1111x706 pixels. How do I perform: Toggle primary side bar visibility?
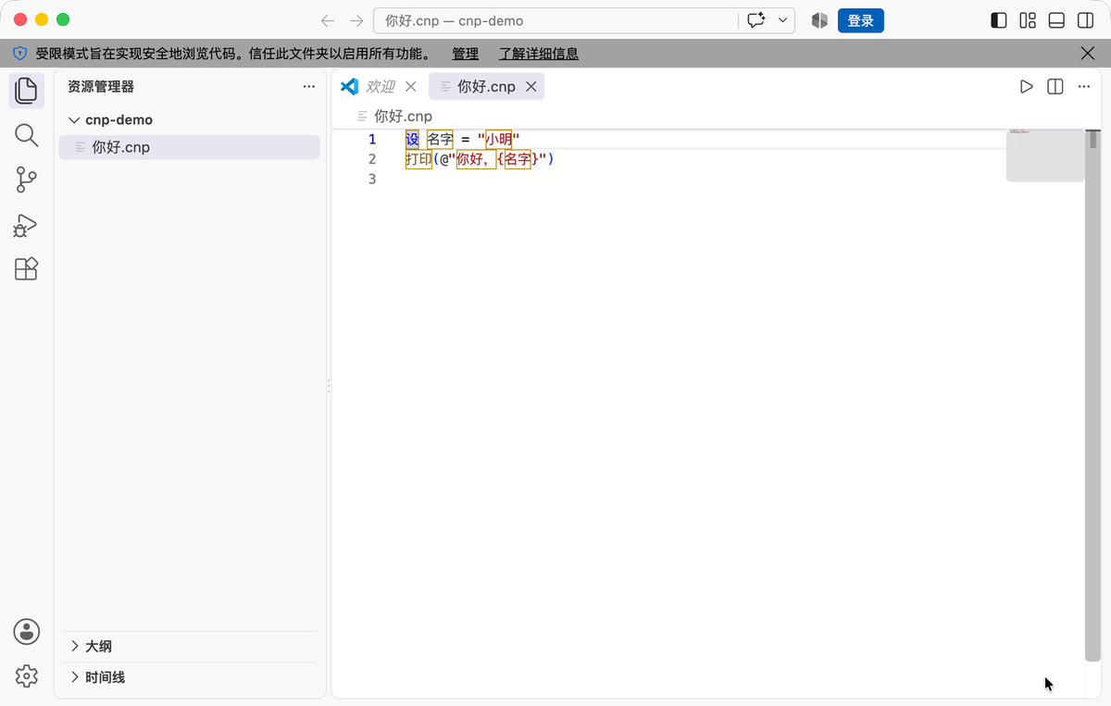tap(999, 20)
